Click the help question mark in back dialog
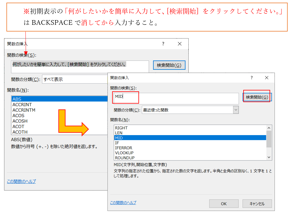Image resolution: width=290 pixels, height=213 pixels. coord(163,44)
